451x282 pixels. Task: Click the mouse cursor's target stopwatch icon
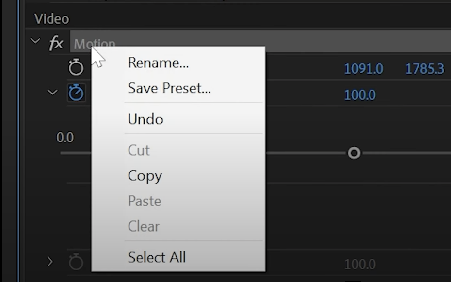76,67
